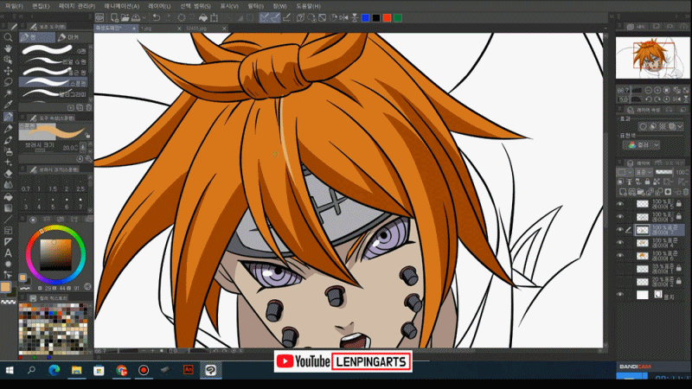The image size is (692, 389).
Task: Select the Brush tool in toolbox
Action: point(8,140)
